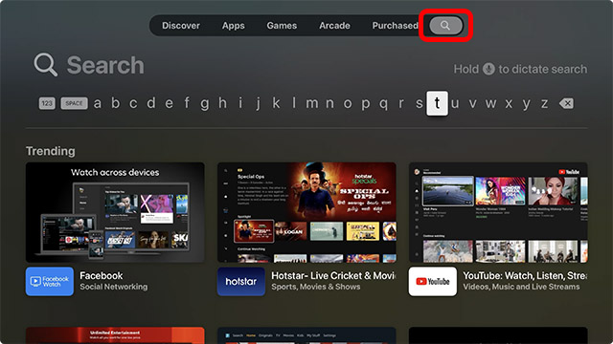
Task: Open the Games tab
Action: [x=282, y=26]
